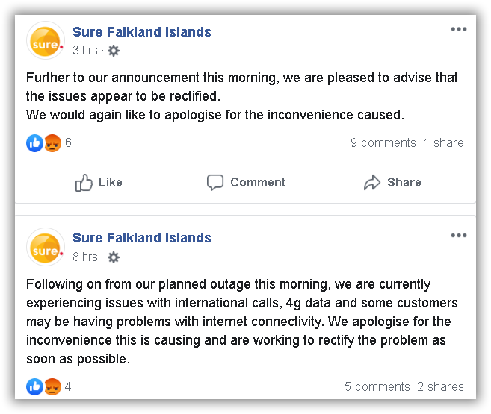Click the Comment button on the first post
This screenshot has width=491, height=414.
pyautogui.click(x=246, y=183)
